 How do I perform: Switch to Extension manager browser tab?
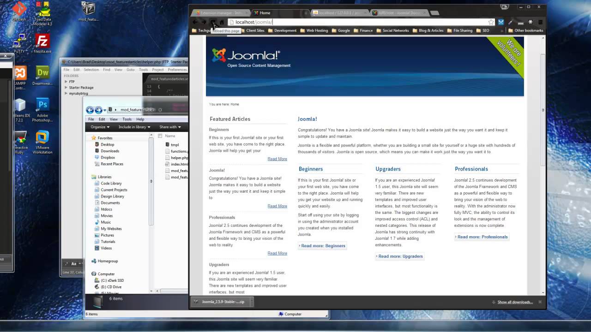pos(221,13)
